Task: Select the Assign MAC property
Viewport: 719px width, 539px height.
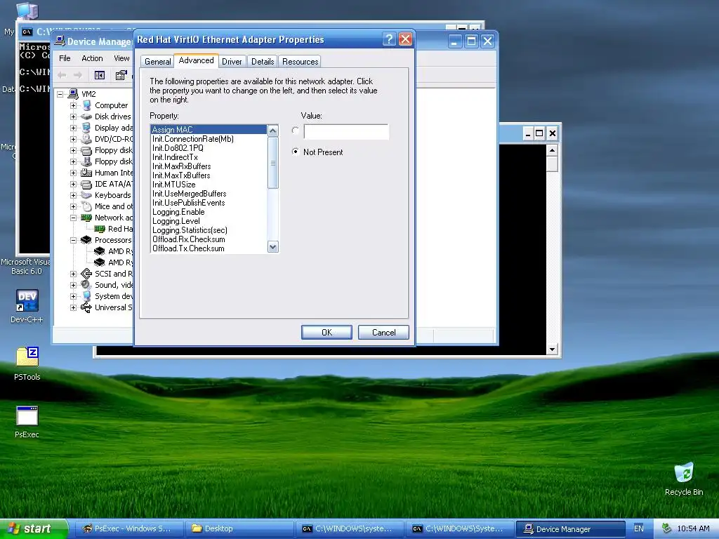Action: point(209,130)
